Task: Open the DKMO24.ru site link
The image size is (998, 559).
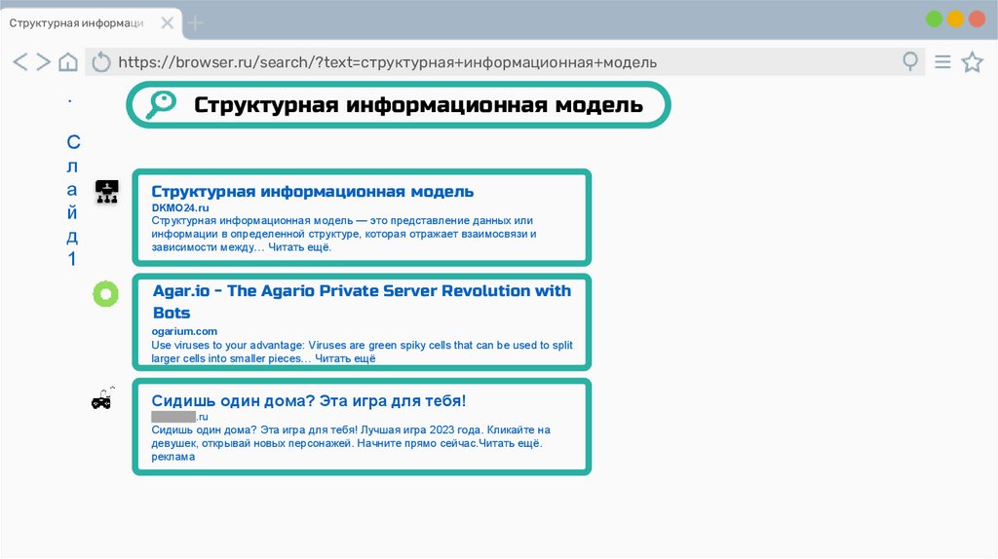Action: pyautogui.click(x=180, y=208)
